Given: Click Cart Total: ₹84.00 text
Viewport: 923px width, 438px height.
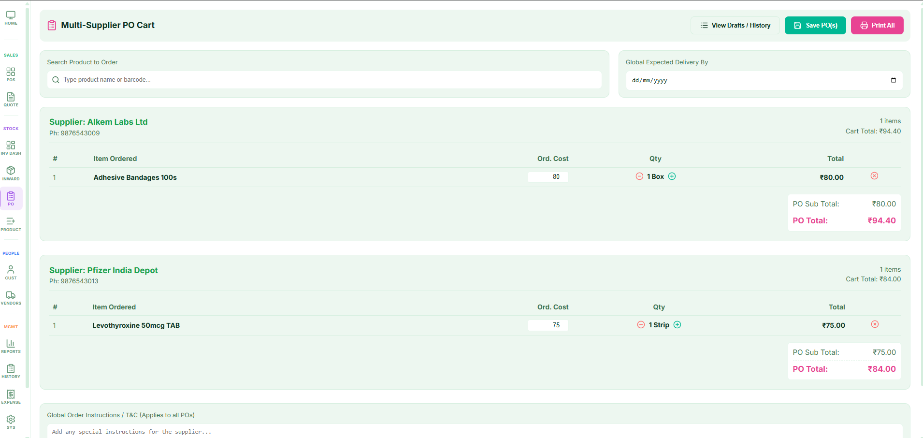Looking at the screenshot, I should [873, 279].
